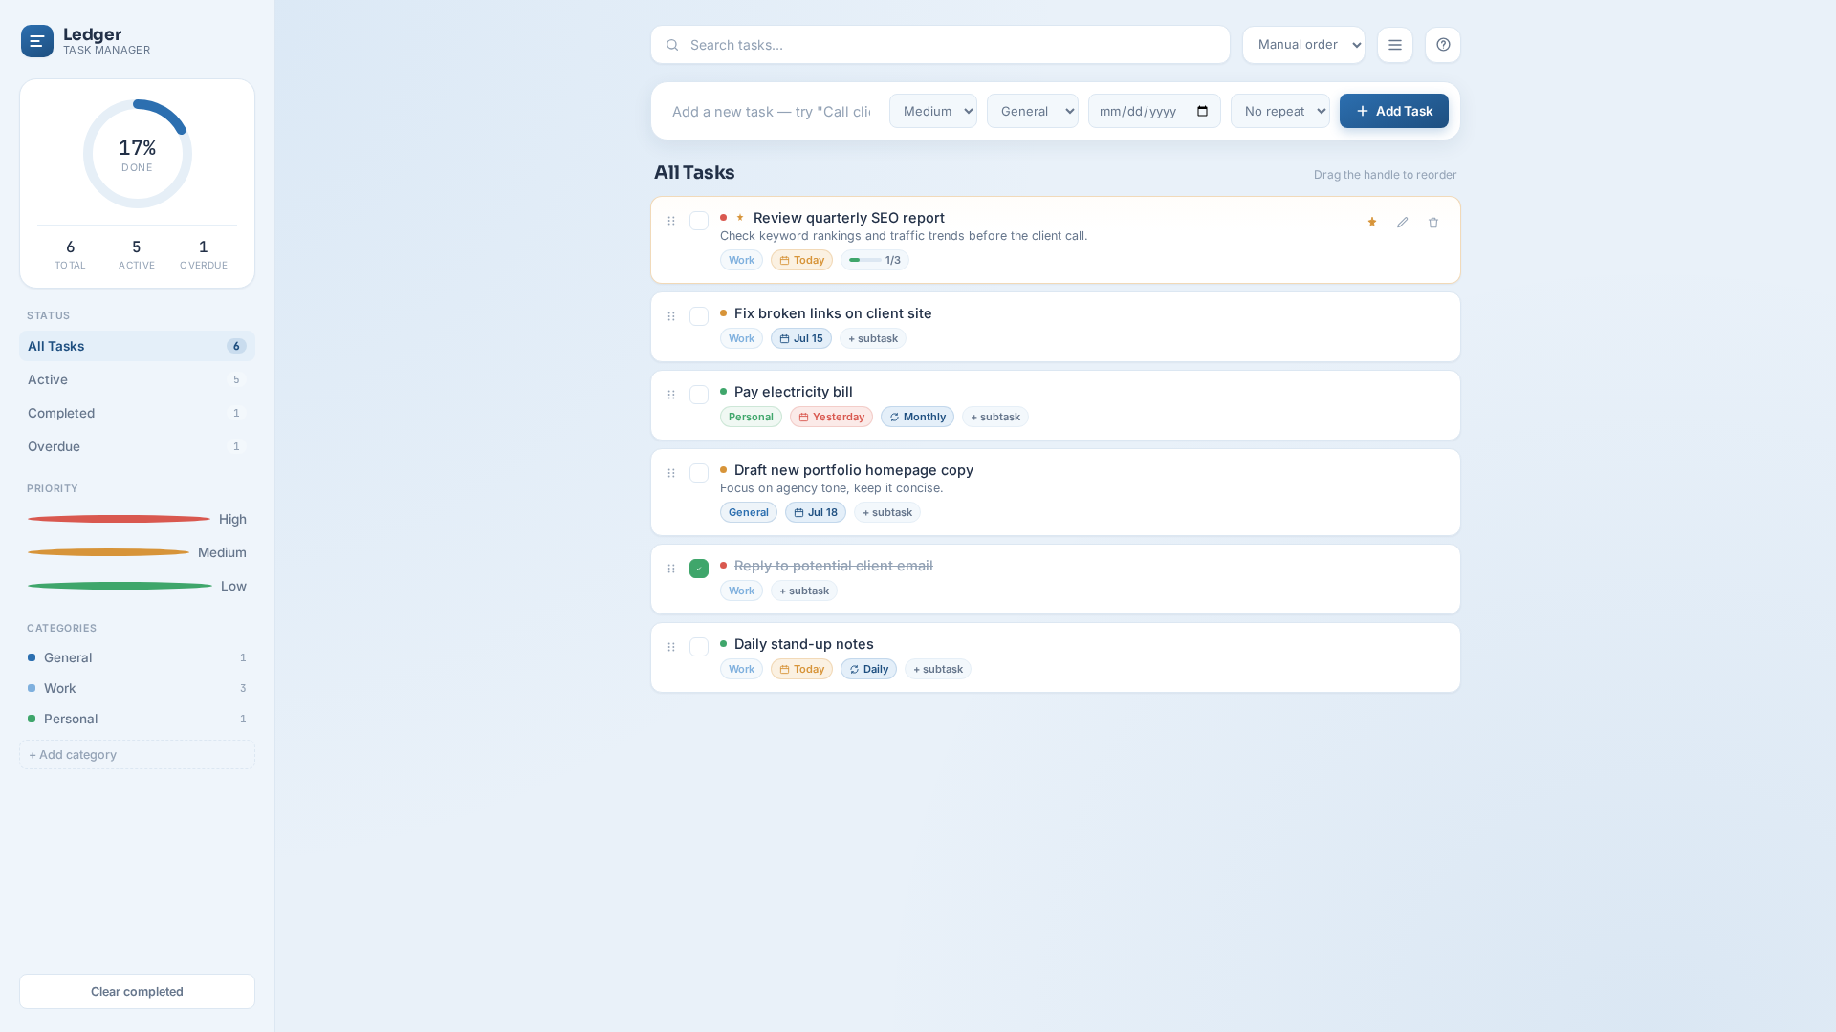The width and height of the screenshot is (1836, 1032).
Task: Add subtask to Reply to potential client email
Action: [x=804, y=591]
